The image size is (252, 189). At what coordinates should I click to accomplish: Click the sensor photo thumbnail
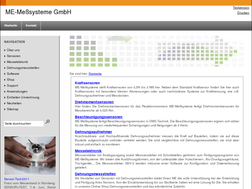(x=30, y=156)
